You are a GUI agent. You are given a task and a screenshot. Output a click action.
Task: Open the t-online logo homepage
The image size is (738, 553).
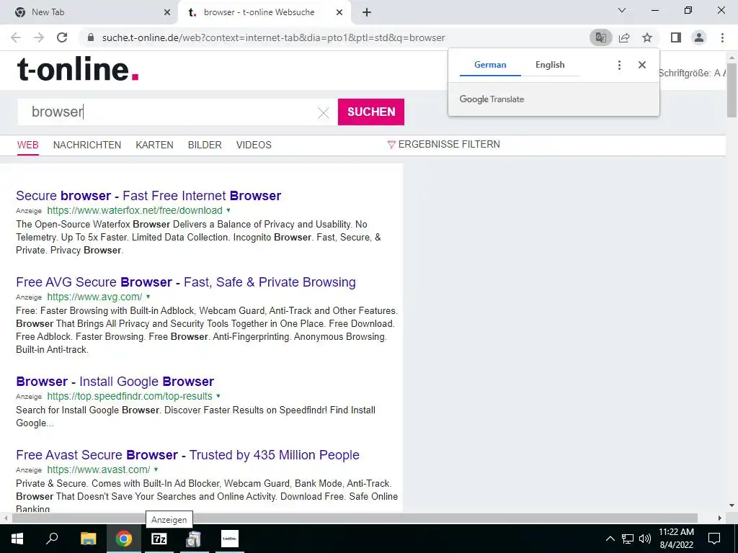pyautogui.click(x=78, y=70)
